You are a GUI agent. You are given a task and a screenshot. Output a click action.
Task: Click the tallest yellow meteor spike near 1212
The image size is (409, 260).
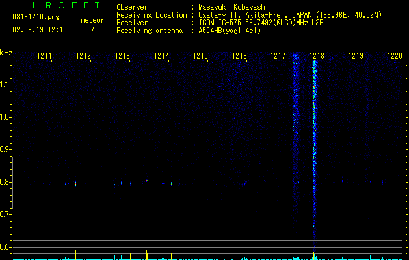(75, 255)
